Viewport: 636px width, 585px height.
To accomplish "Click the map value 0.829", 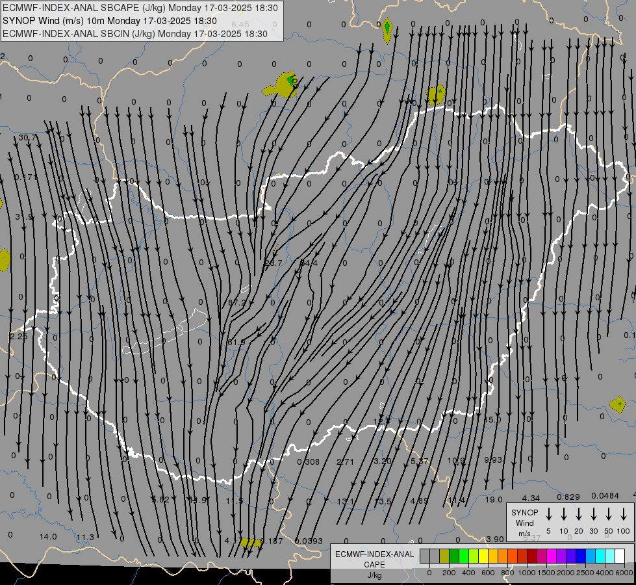I will 568,497.
